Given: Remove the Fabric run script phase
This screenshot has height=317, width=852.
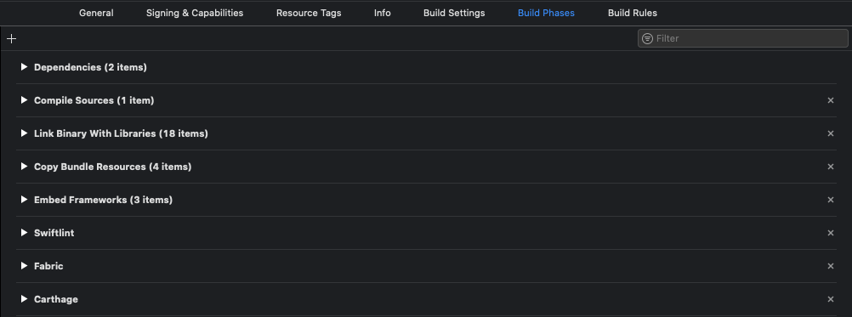Looking at the screenshot, I should pyautogui.click(x=830, y=266).
